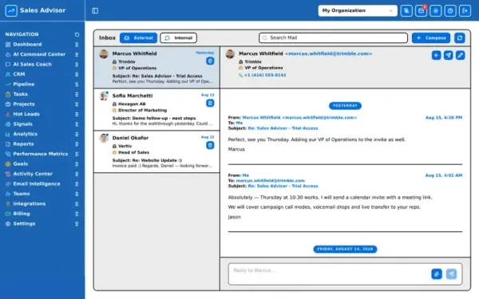Open the Daniel Okafor email conversation
The width and height of the screenshot is (479, 299).
coord(156,151)
